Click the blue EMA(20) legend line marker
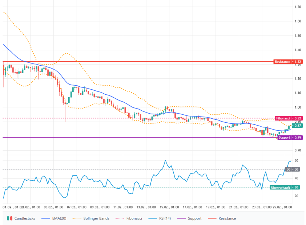The height and width of the screenshot is (225, 306). [45, 218]
